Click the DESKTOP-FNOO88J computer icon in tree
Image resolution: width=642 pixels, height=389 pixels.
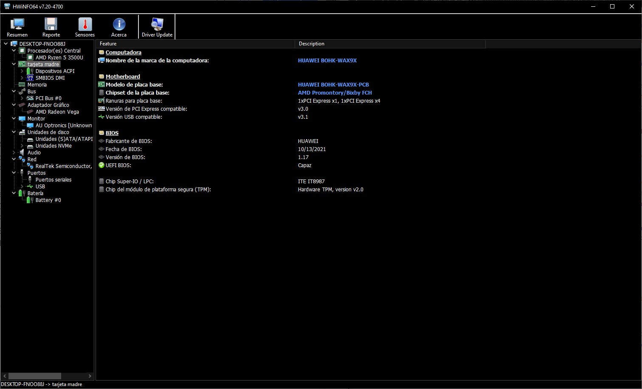[14, 44]
